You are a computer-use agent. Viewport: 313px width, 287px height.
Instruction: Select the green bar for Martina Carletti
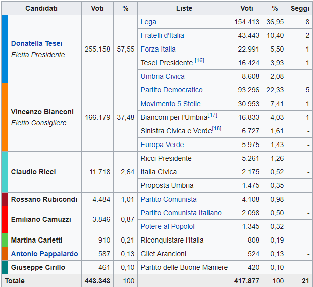tap(5, 240)
